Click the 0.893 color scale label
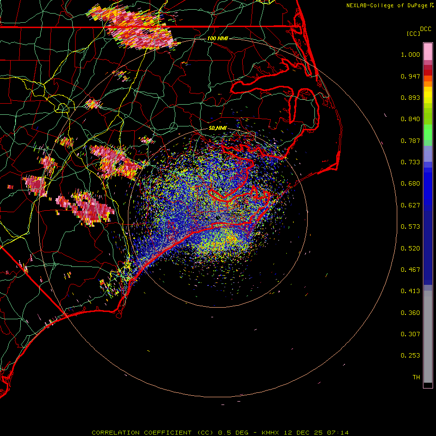 tap(410, 97)
